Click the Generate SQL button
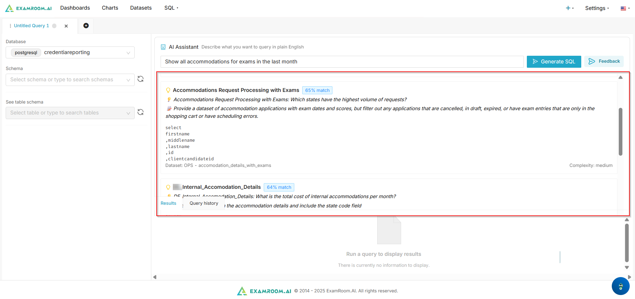The image size is (635, 299). [x=554, y=62]
